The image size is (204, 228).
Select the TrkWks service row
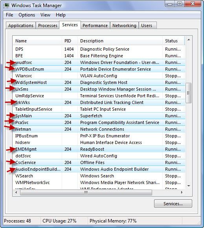[99, 102]
